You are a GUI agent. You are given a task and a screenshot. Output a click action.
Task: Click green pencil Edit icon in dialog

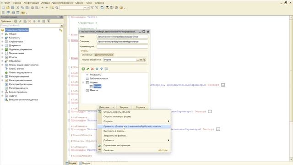point(87,69)
